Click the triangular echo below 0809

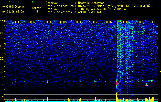click(x=146, y=85)
